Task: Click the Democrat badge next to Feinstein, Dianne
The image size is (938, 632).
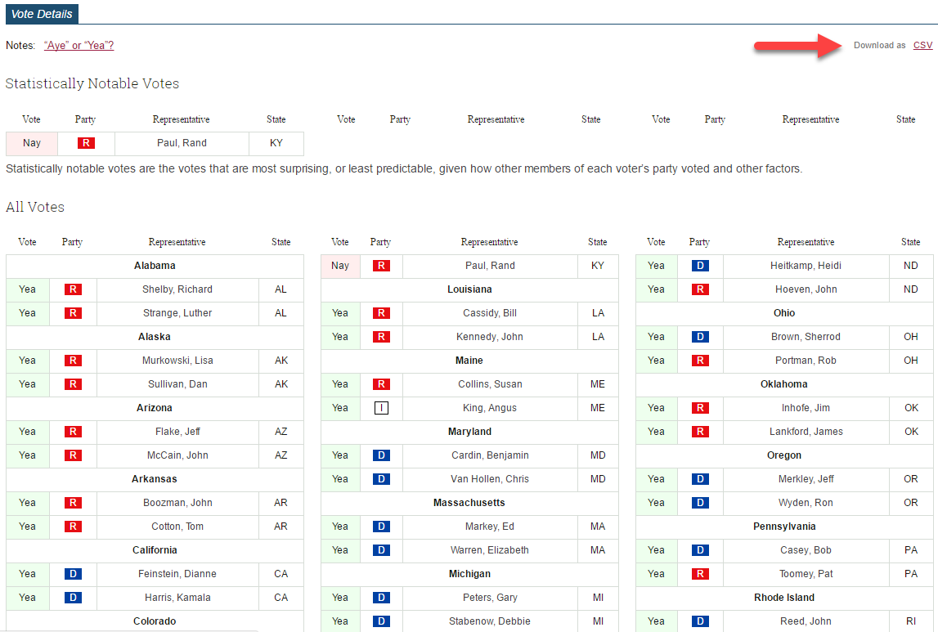Action: click(74, 574)
